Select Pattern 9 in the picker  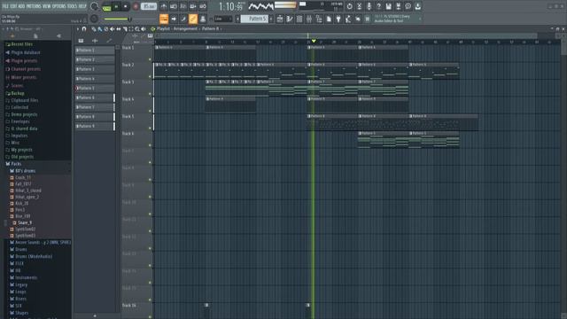tap(95, 126)
